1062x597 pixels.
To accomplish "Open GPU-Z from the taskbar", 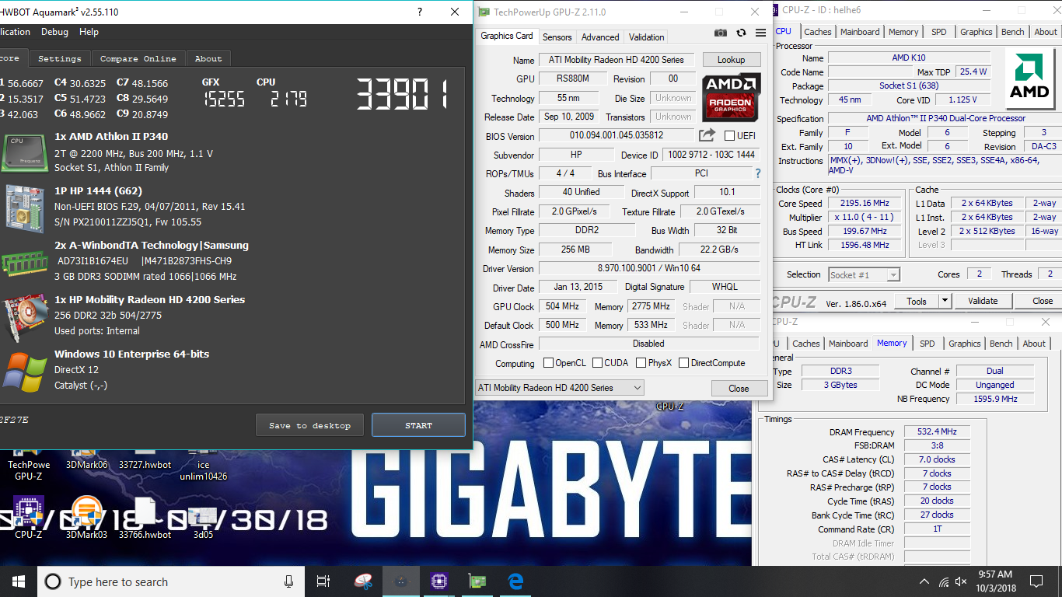I will point(477,581).
